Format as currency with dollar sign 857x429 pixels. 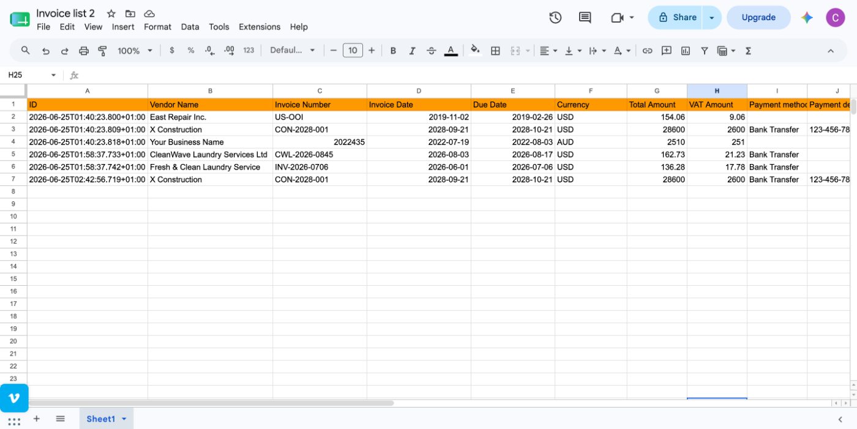(x=172, y=51)
